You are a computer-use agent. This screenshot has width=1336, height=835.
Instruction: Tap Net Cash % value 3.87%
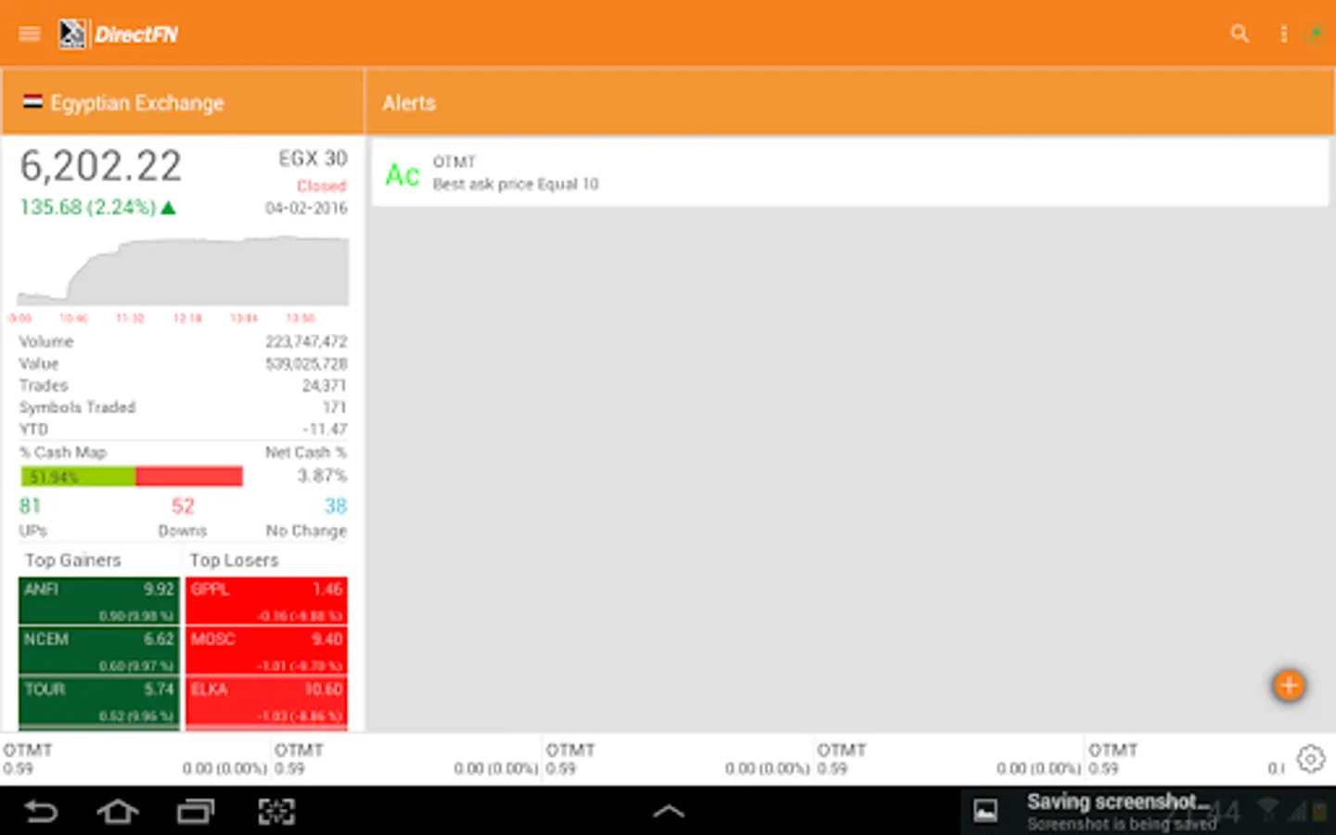tap(322, 475)
